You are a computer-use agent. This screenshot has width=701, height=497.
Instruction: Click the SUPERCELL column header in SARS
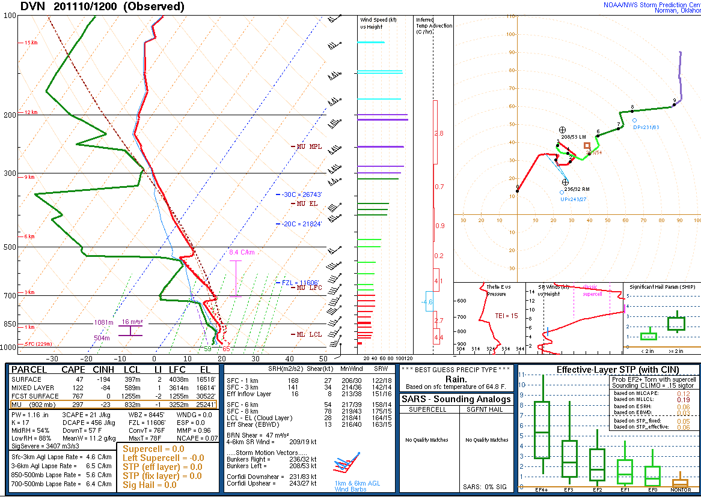(x=427, y=409)
